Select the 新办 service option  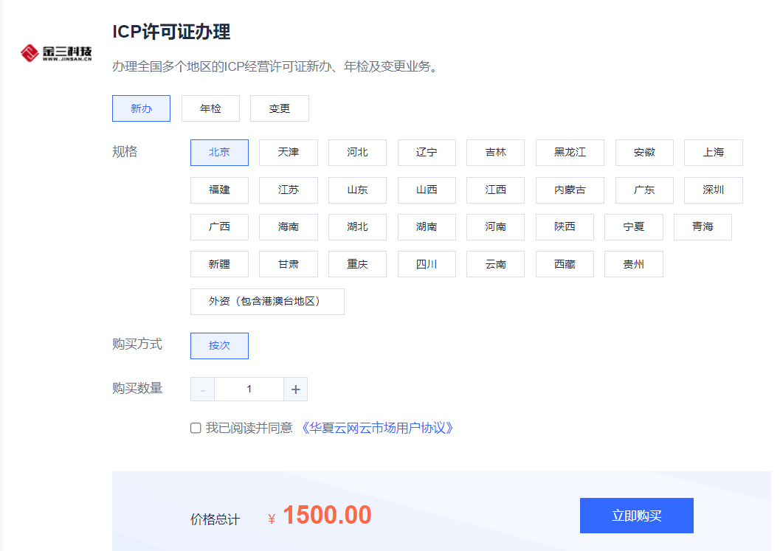(x=141, y=108)
